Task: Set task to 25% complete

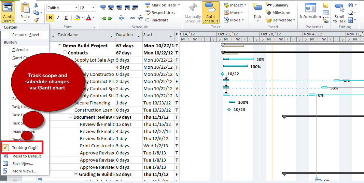Action: pos(111,7)
